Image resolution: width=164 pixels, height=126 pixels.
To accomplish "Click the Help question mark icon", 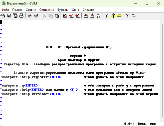I will [127, 16].
